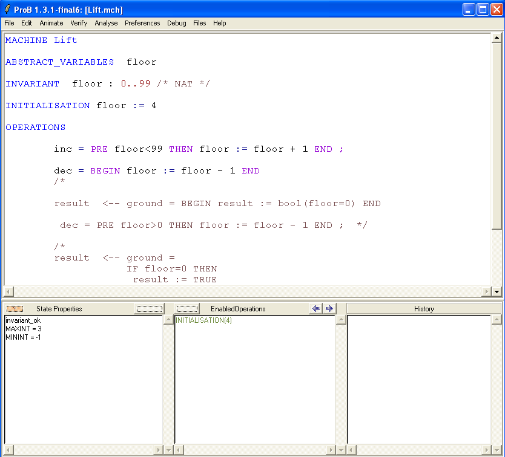Open the Debug menu

[177, 23]
